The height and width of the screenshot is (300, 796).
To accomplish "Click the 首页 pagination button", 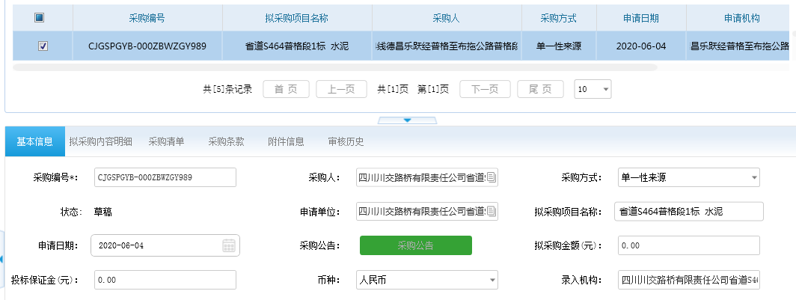I will [286, 89].
